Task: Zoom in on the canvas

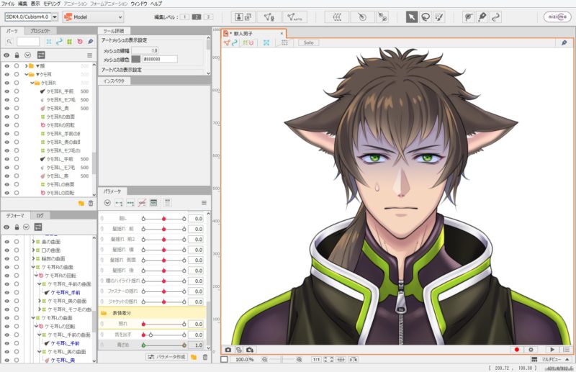Action: coord(299,360)
